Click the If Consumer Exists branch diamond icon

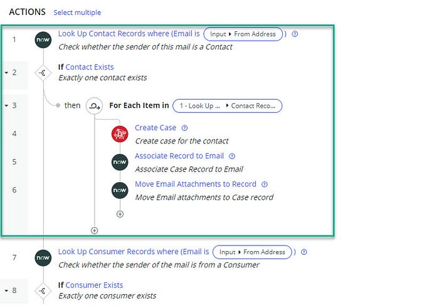pyautogui.click(x=43, y=290)
